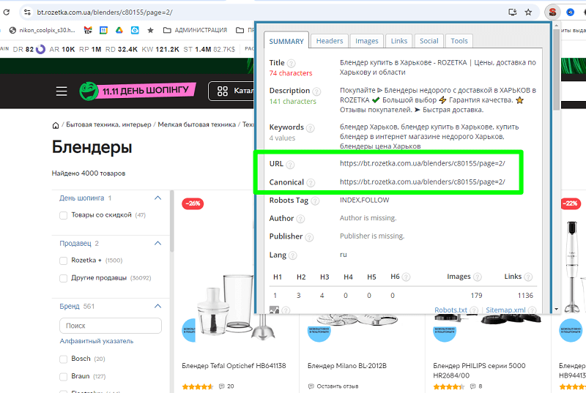The image size is (586, 393).
Task: Click the help icon next to Lang
Action: [x=292, y=255]
